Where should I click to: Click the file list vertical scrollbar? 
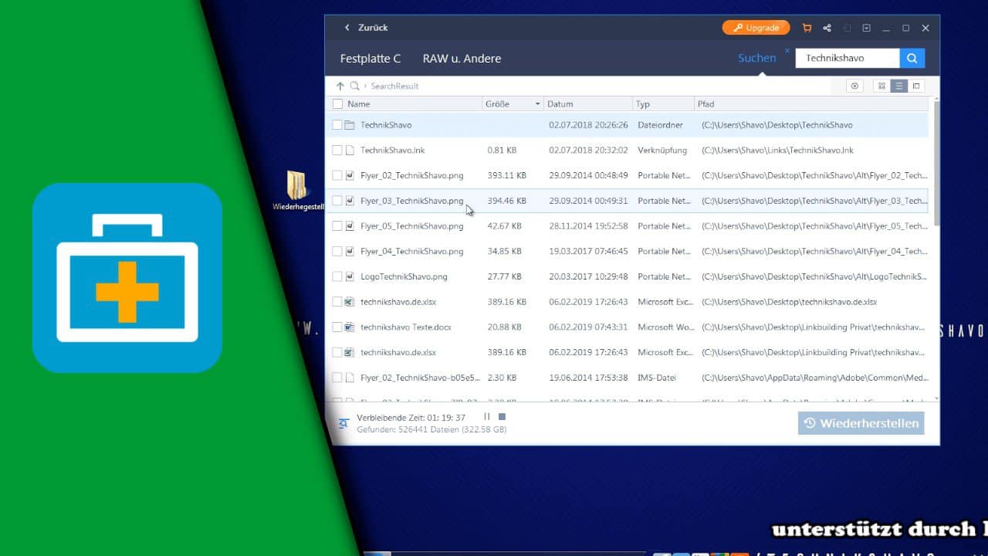[x=937, y=164]
